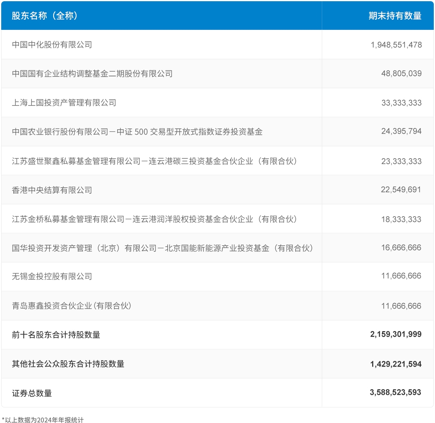Click the holding value 1,948,551,478

(396, 44)
